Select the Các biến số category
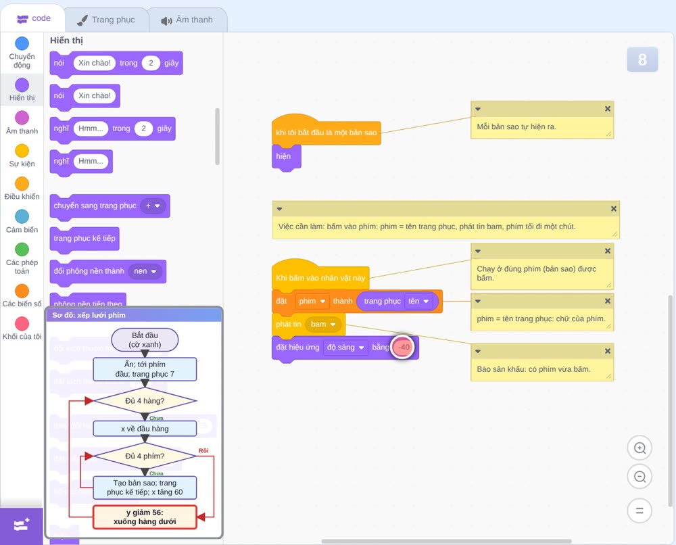This screenshot has height=545, width=676. pos(22,295)
